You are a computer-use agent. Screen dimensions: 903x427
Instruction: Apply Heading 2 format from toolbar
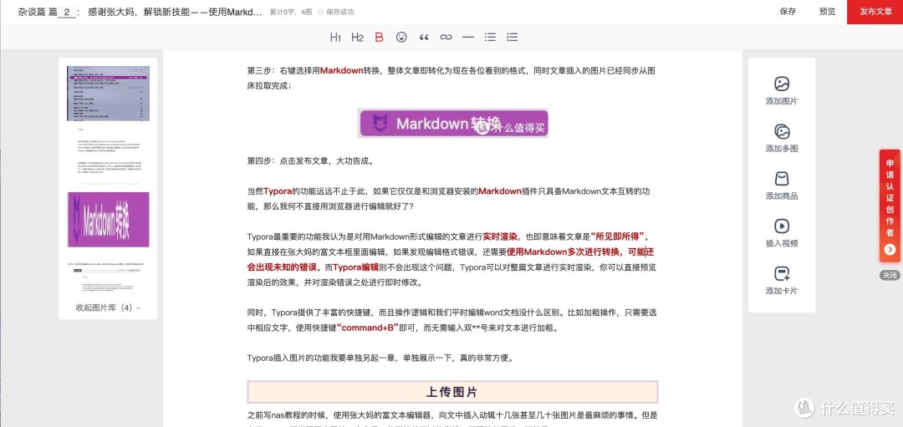click(x=357, y=38)
